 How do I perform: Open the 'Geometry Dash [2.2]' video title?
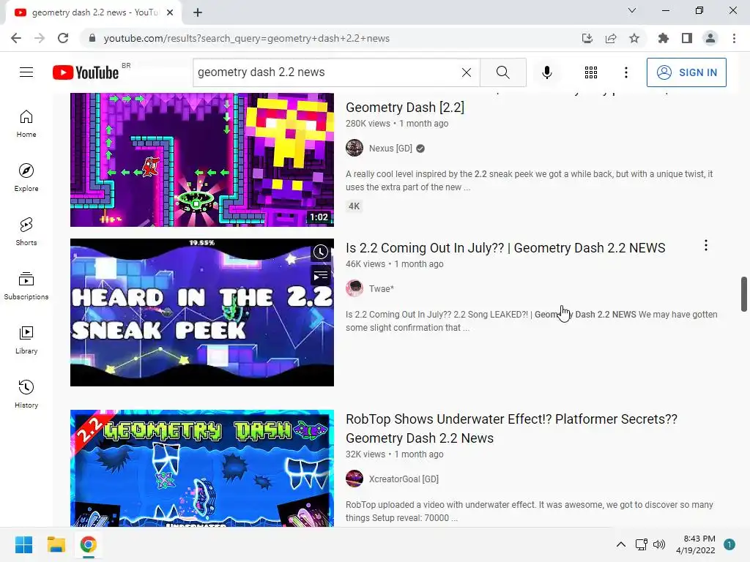(x=405, y=108)
